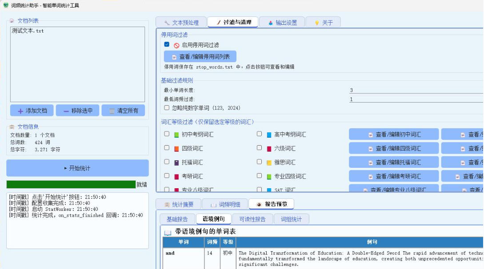Select the 雅思词汇 checkbox
The image size is (484, 269).
tap(259, 162)
